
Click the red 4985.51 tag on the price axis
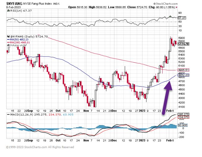coord(183,70)
